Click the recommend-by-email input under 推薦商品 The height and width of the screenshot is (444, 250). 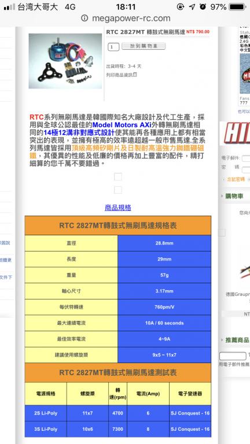click(233, 356)
